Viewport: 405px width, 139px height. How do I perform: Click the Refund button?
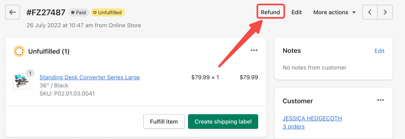(x=270, y=12)
